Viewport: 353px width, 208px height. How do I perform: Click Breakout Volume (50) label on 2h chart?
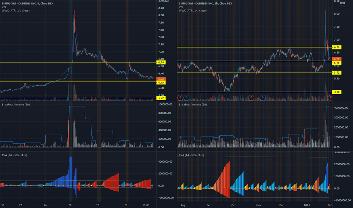click(193, 104)
